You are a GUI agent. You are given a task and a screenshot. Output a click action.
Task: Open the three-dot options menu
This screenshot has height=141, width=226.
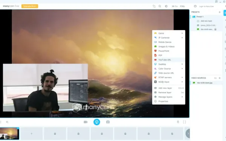click(x=1, y=122)
